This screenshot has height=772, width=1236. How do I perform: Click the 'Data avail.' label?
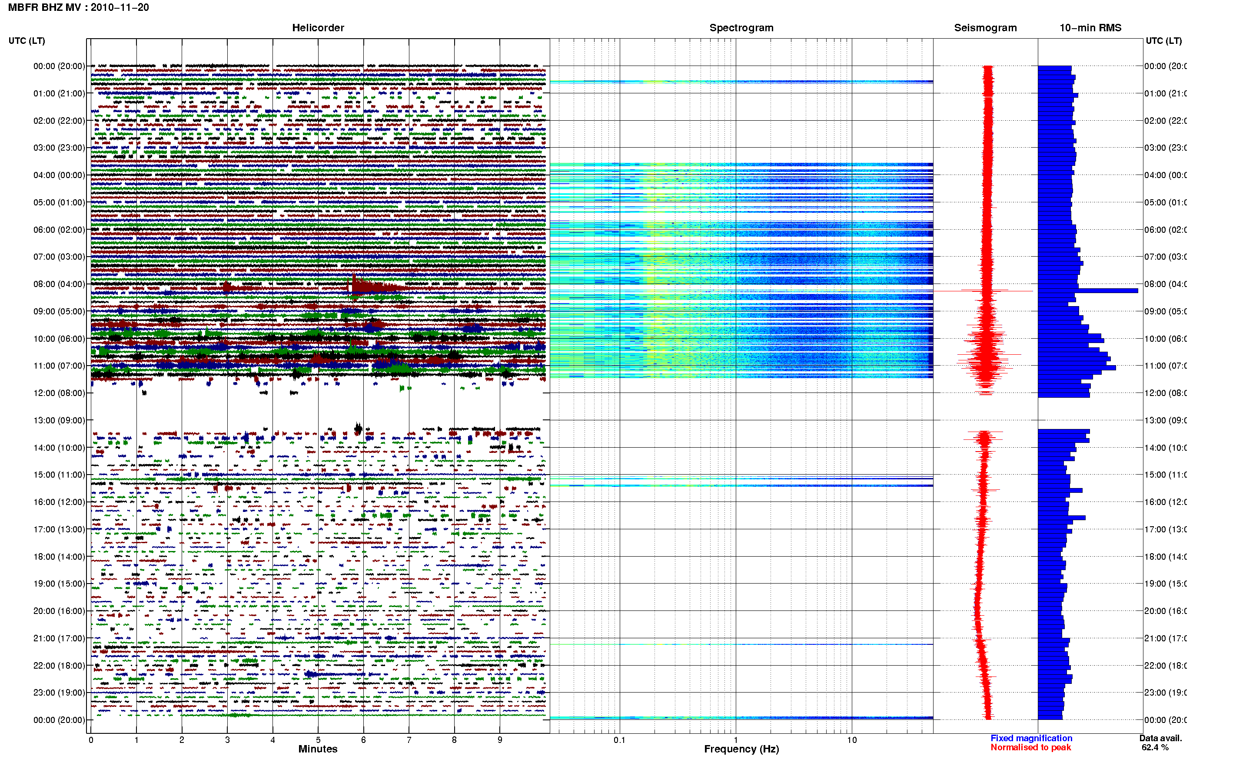click(x=1160, y=738)
